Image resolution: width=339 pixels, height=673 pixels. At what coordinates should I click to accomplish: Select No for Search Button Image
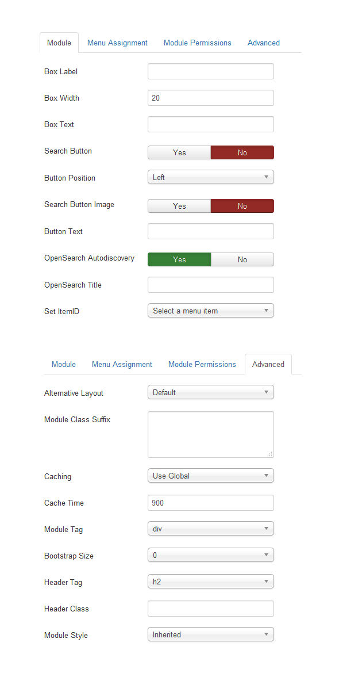pos(242,206)
